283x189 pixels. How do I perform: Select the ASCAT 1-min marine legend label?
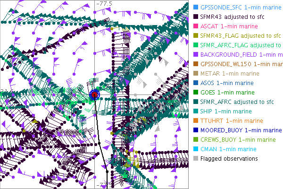coord(230,26)
